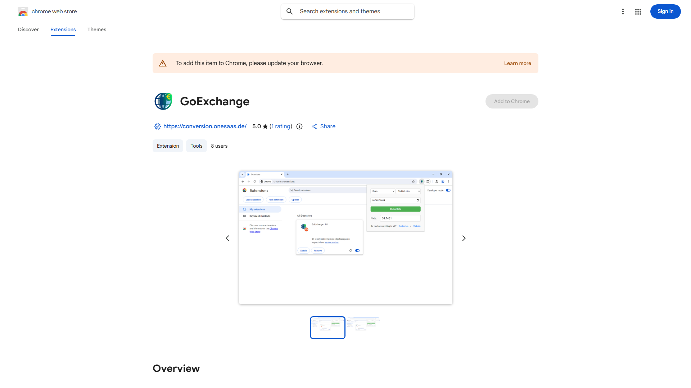This screenshot has width=691, height=388.
Task: Select the Extensions tab
Action: coord(63,29)
